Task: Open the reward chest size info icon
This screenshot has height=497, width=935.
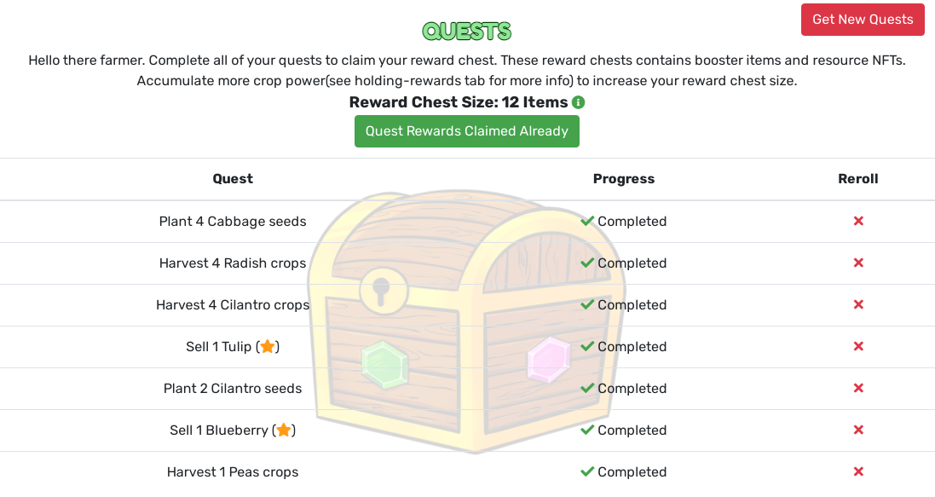Action: click(x=579, y=102)
